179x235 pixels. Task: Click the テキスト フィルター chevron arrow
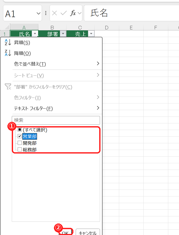pyautogui.click(x=98, y=108)
